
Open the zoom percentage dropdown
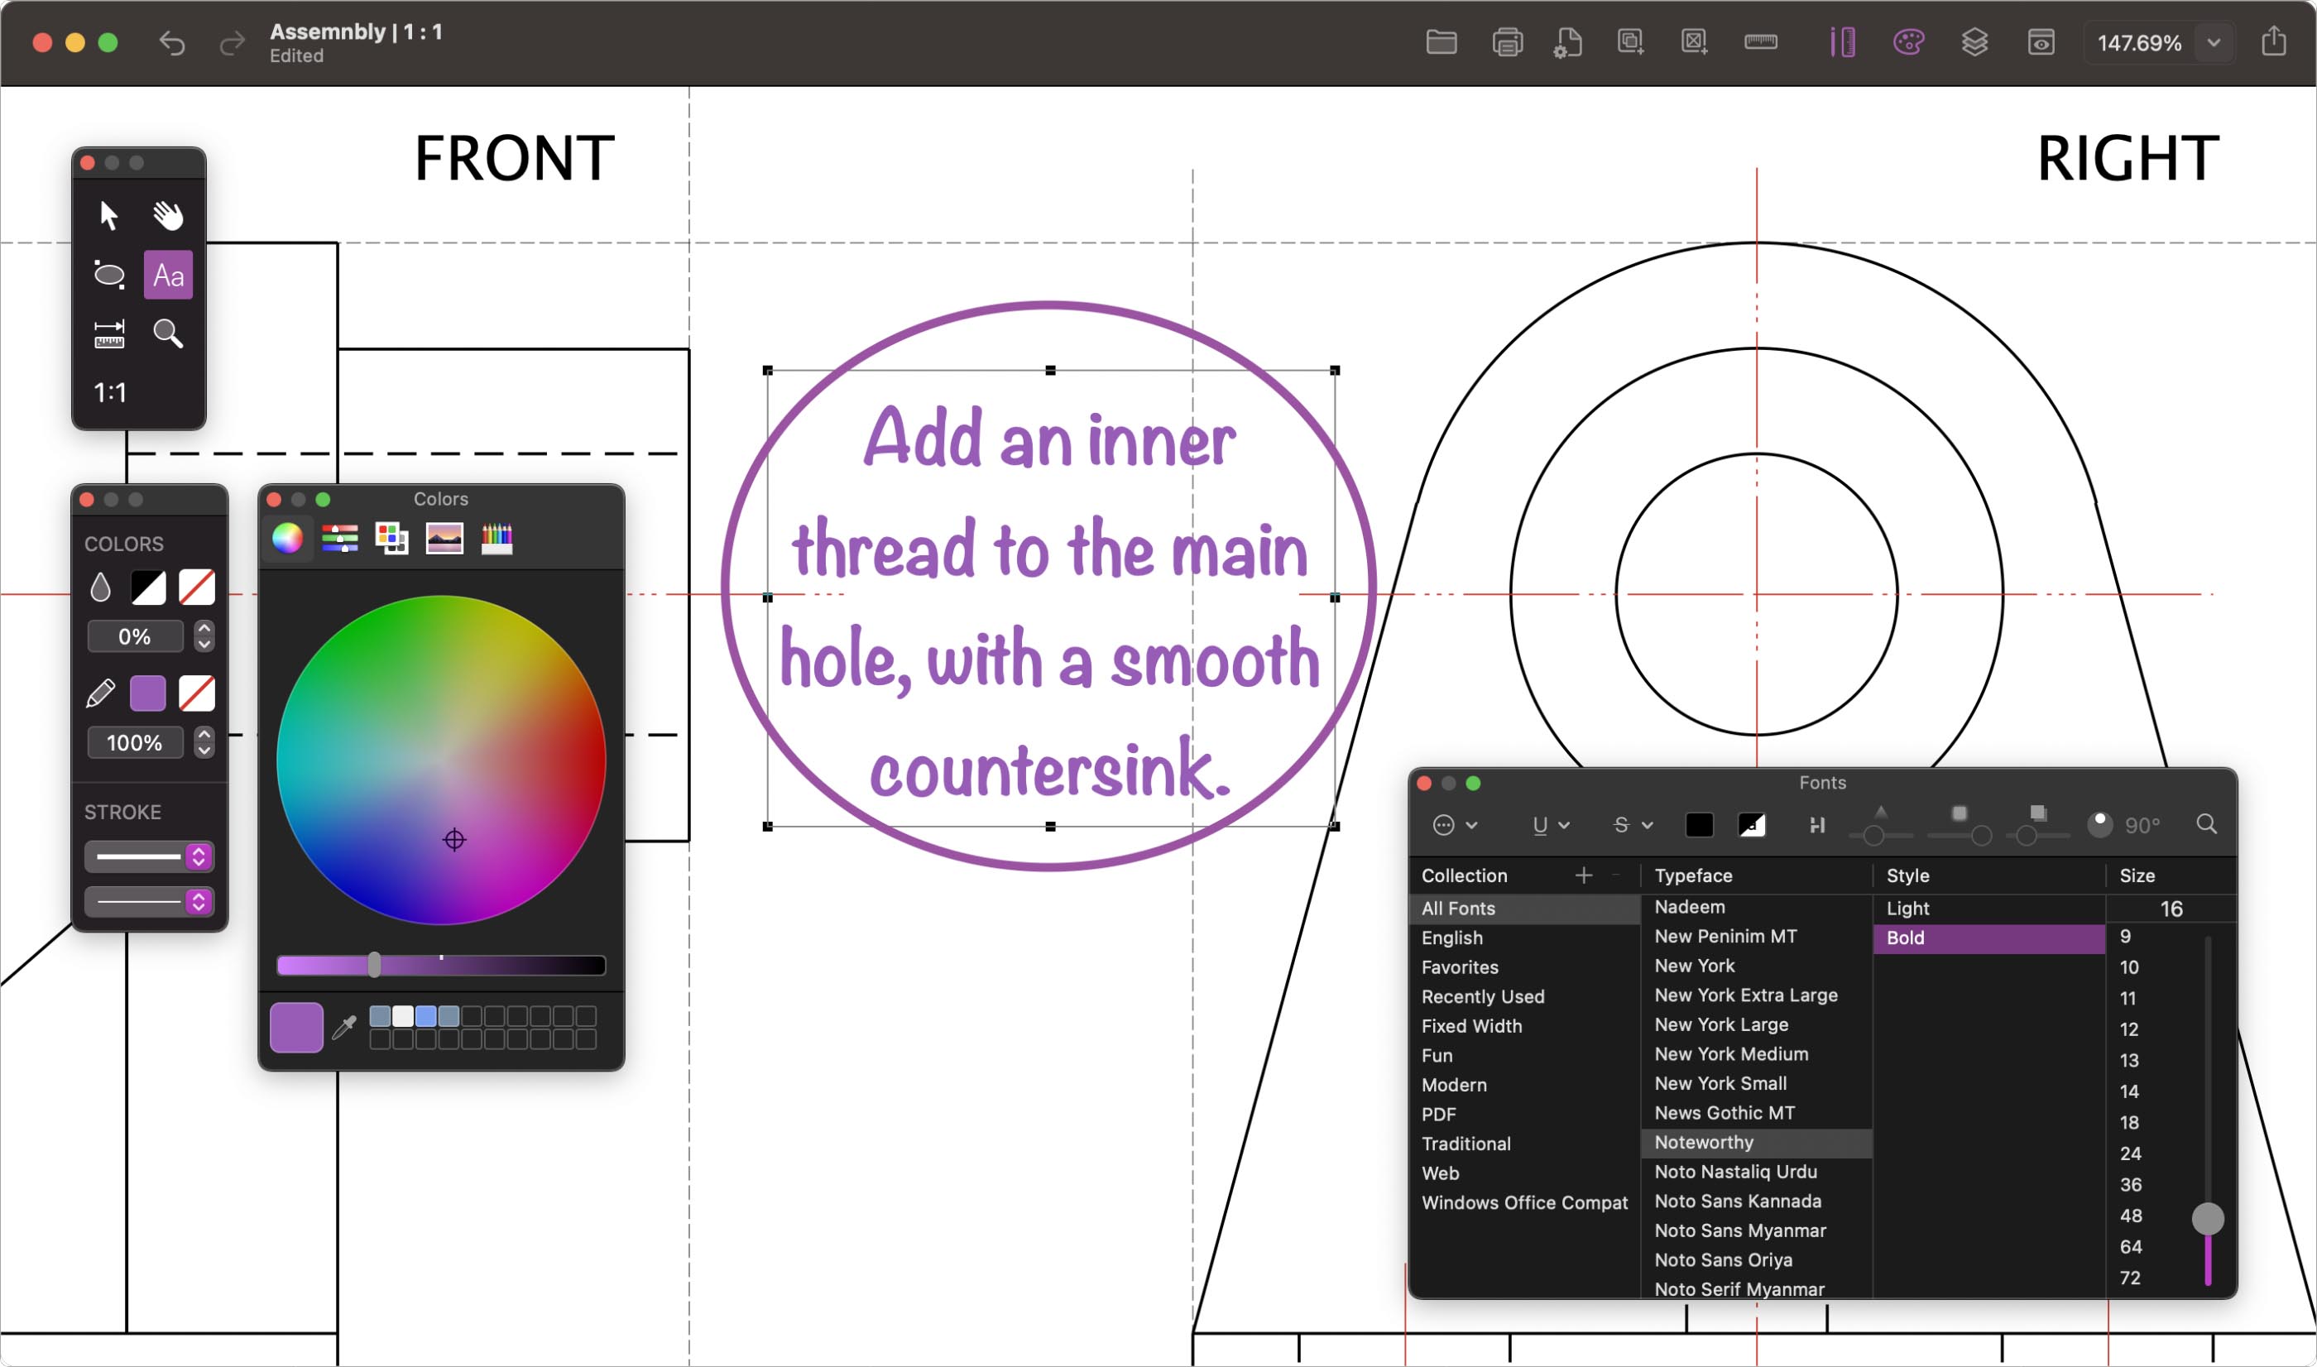(2214, 42)
